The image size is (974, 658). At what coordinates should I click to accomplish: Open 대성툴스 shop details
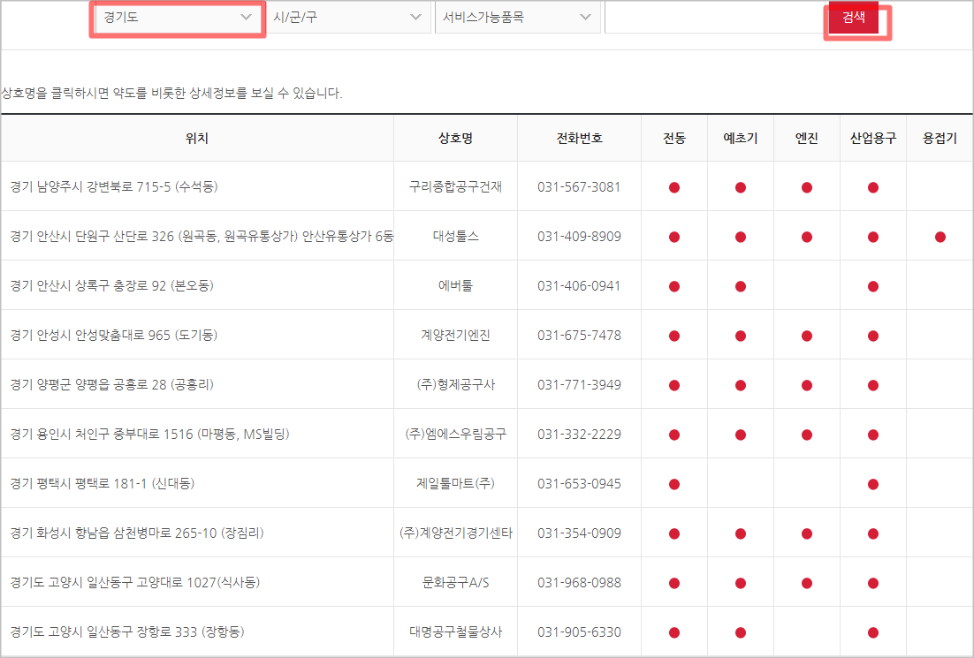(455, 237)
